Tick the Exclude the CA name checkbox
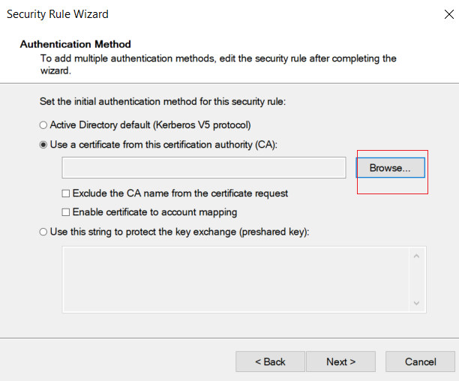The image size is (459, 381). point(66,193)
